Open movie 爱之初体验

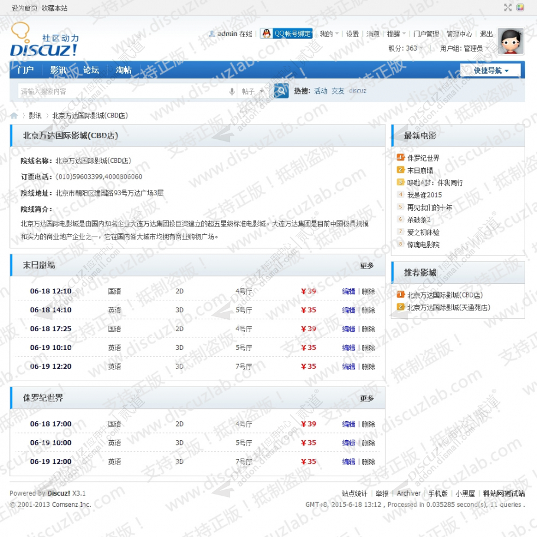(423, 232)
